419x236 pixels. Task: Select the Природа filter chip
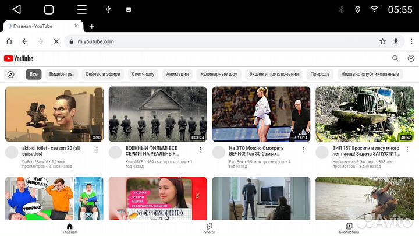(319, 74)
